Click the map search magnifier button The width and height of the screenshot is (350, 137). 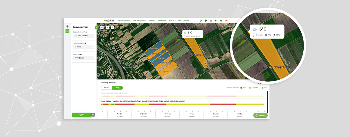coord(113,27)
